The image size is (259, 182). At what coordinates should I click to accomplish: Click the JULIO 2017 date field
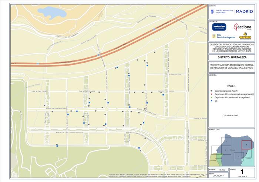pos(219,176)
